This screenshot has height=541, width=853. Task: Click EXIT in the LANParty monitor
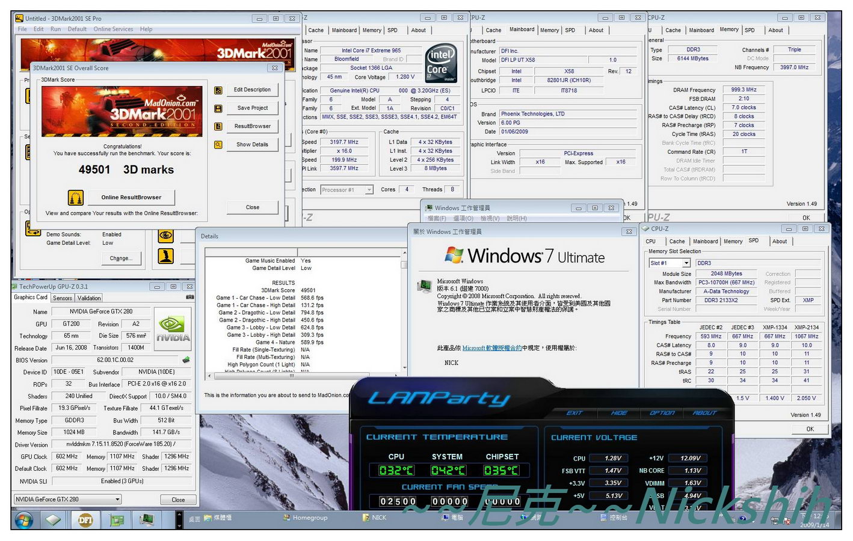tap(575, 413)
